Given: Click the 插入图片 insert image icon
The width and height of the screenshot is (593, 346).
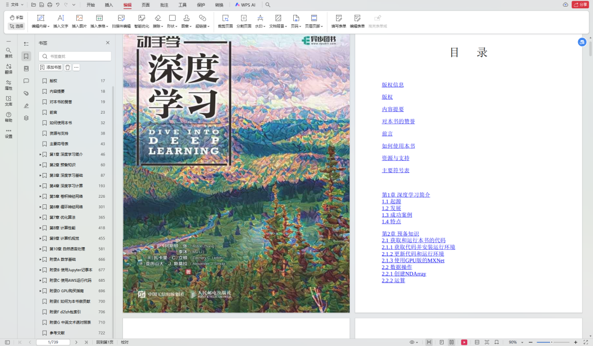Looking at the screenshot, I should coord(79,21).
